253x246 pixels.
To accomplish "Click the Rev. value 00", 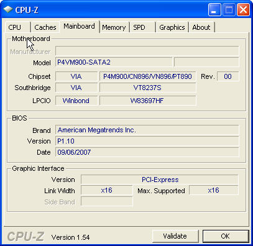I will point(228,76).
